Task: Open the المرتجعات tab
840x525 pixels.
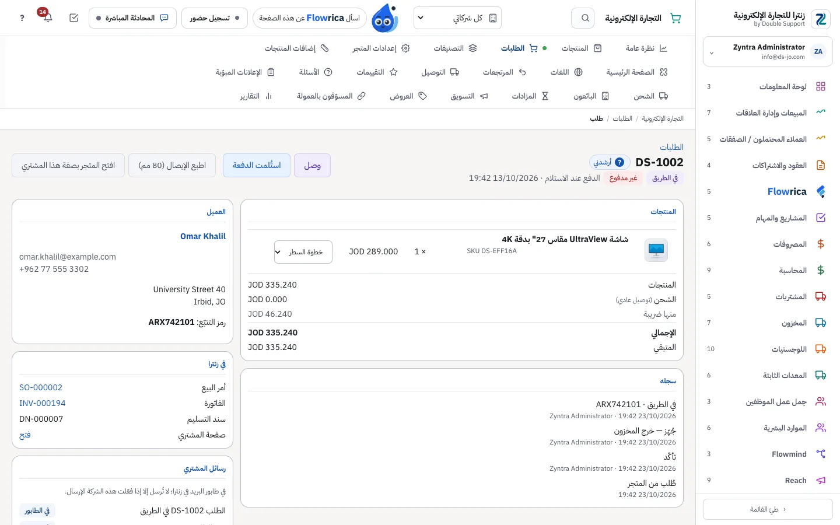Action: [505, 72]
